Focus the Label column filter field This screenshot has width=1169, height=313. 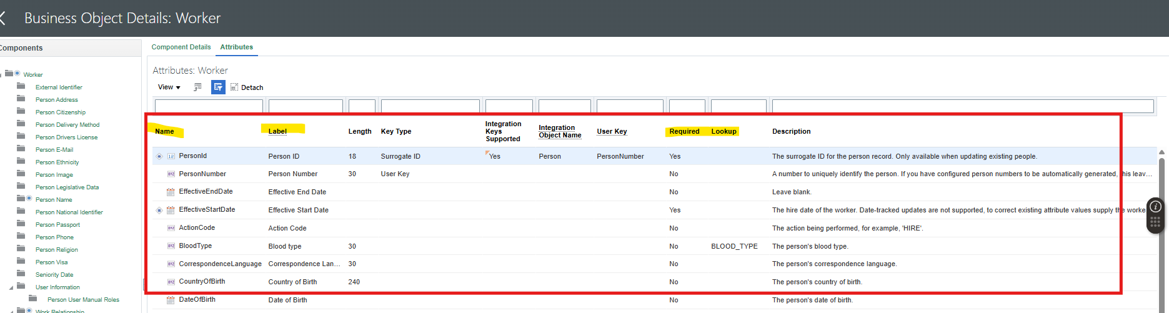click(x=306, y=106)
